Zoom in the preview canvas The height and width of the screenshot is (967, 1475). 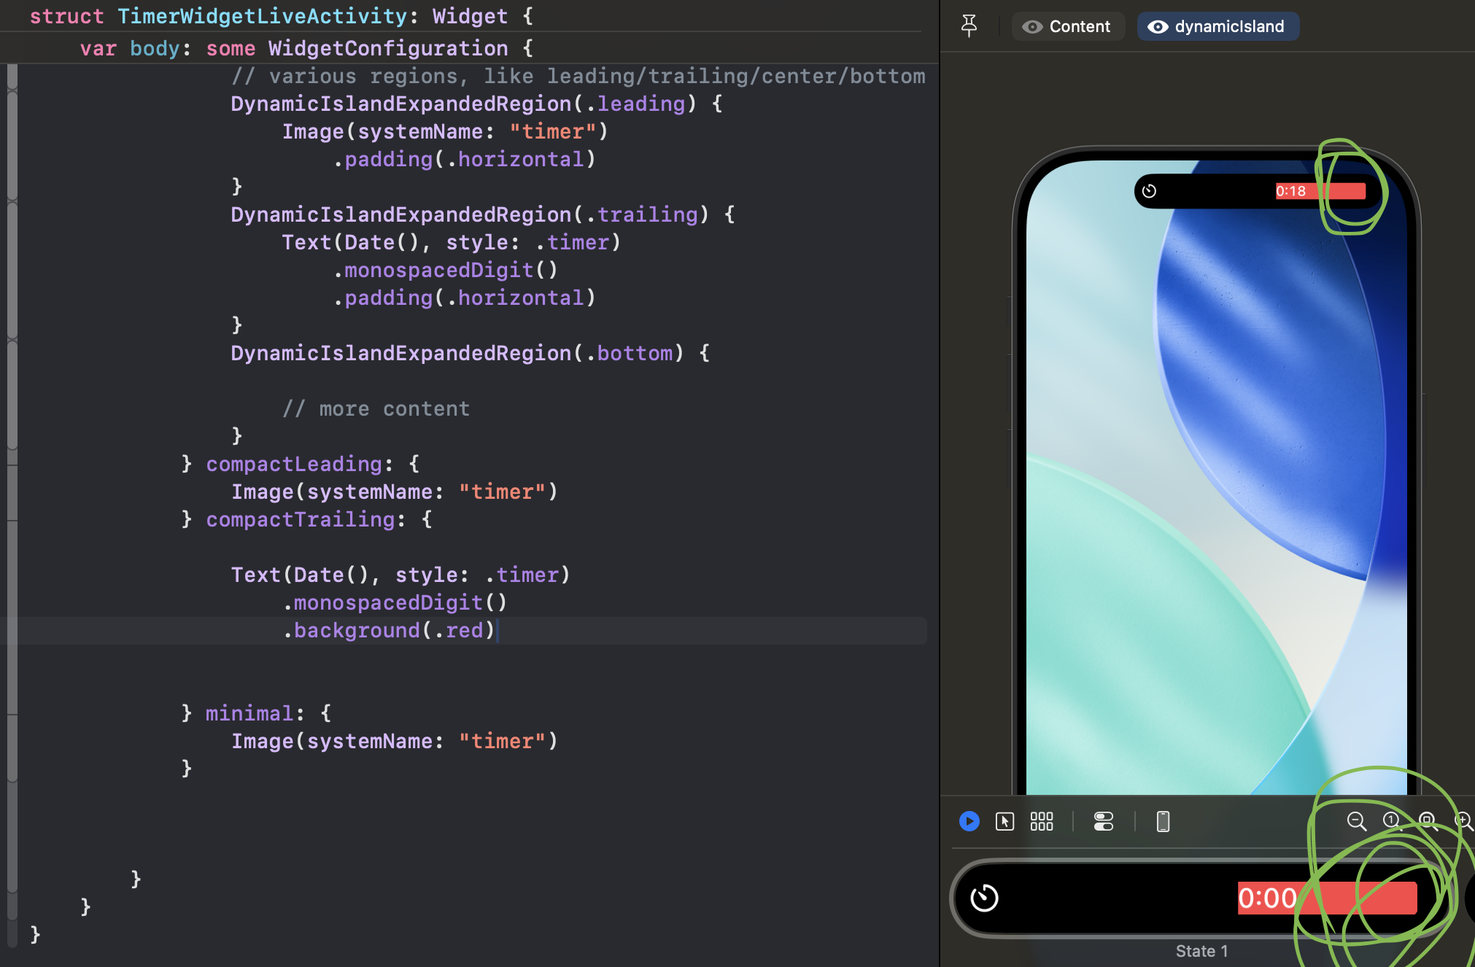click(1463, 821)
